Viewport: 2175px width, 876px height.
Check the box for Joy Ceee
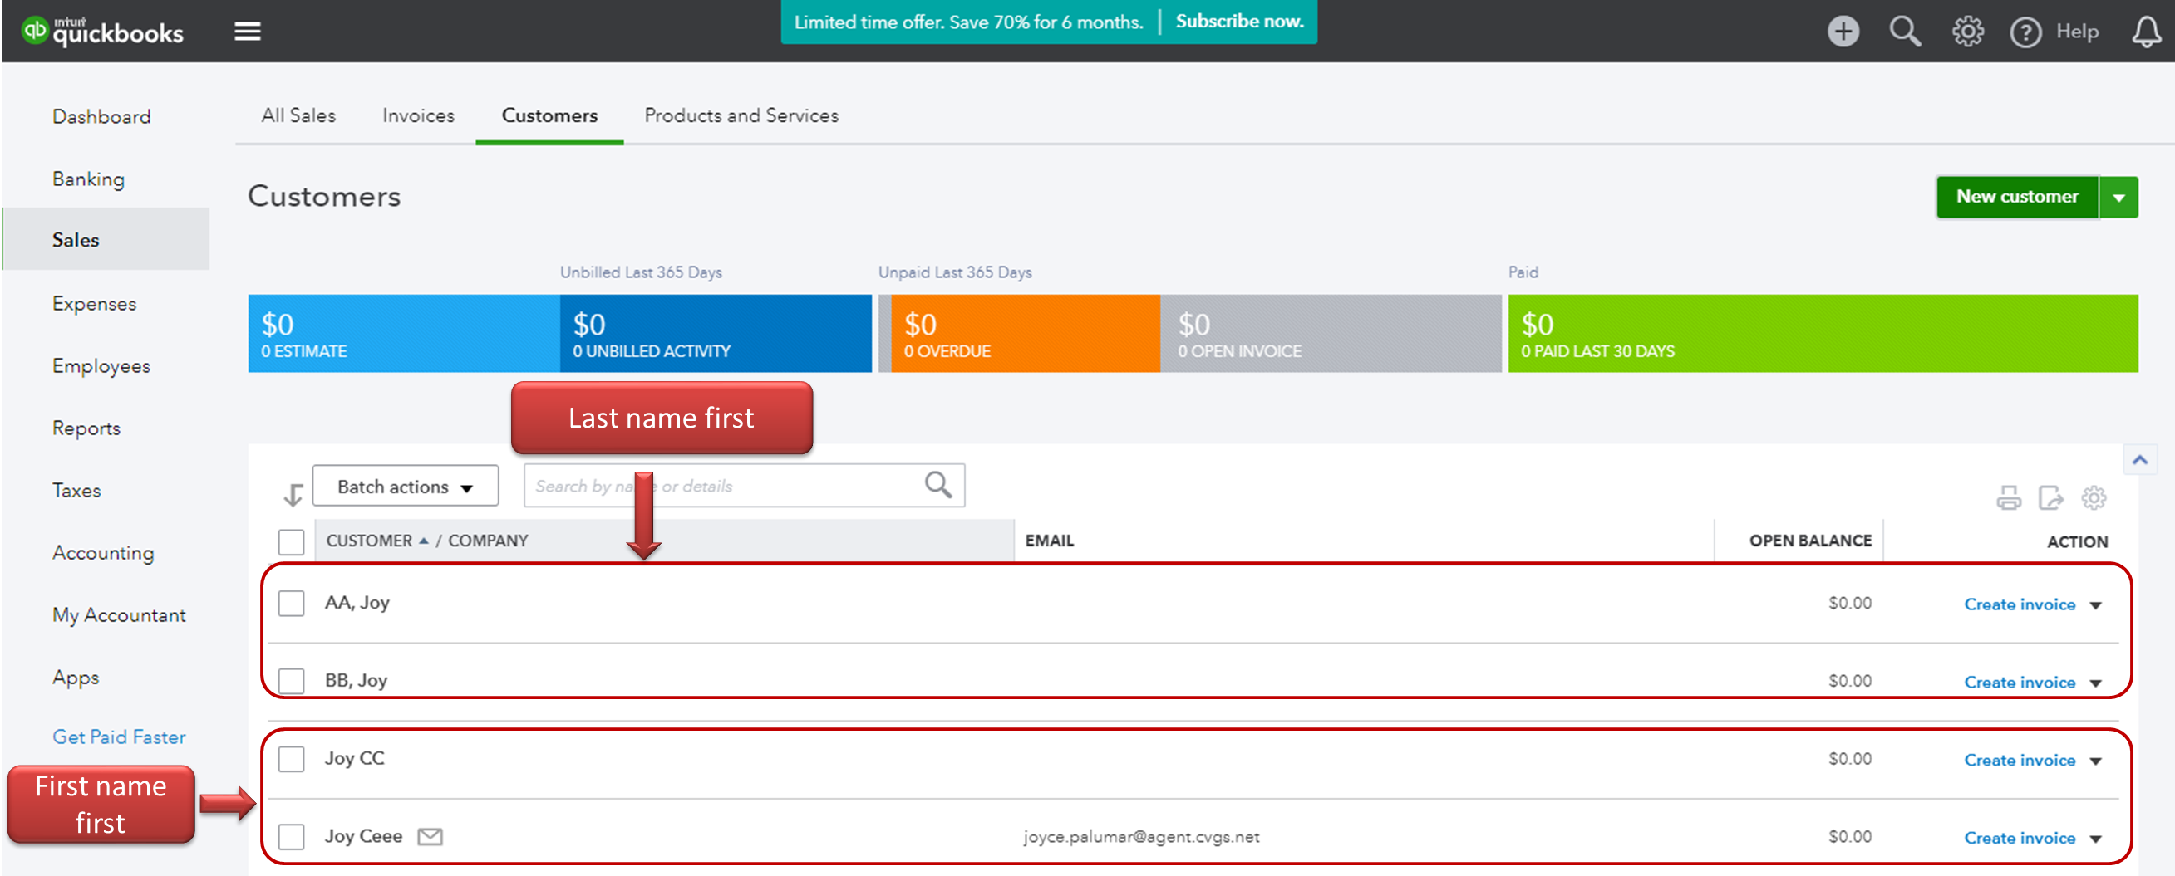click(291, 836)
